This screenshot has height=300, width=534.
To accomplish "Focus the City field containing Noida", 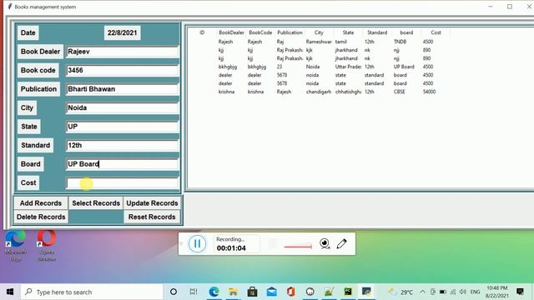I will [123, 107].
